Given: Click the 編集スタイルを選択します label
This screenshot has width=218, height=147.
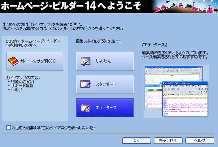Looking at the screenshot, I should click(99, 41).
